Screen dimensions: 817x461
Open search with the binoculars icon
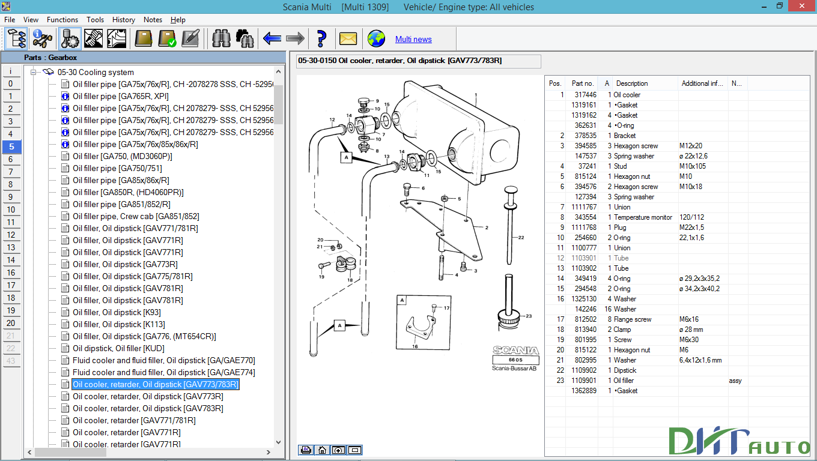coord(221,38)
